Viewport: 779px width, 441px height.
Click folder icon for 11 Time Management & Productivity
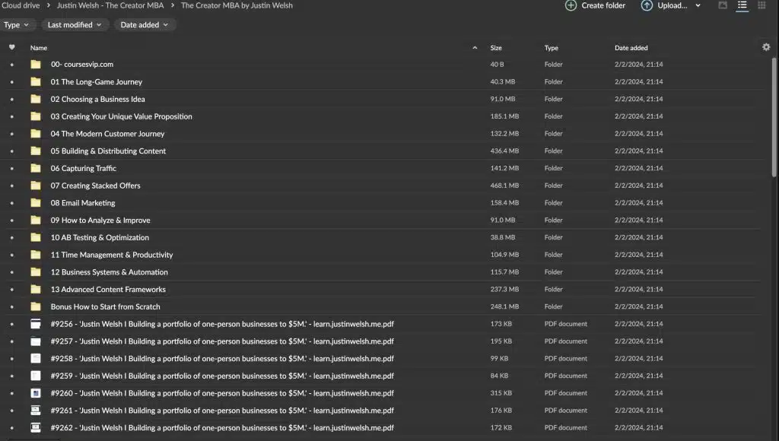tap(36, 255)
